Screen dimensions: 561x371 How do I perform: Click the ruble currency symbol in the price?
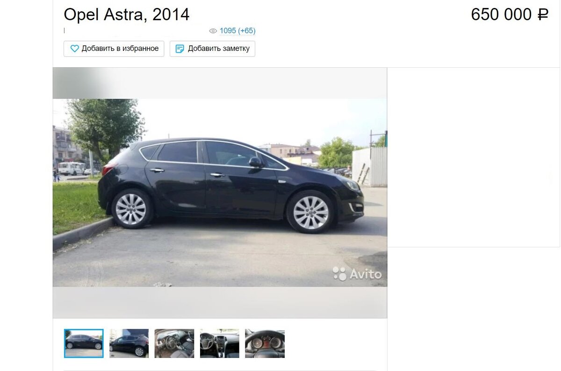[x=543, y=15]
